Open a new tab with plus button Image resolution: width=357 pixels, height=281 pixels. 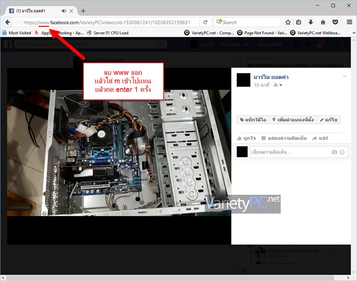pyautogui.click(x=83, y=11)
